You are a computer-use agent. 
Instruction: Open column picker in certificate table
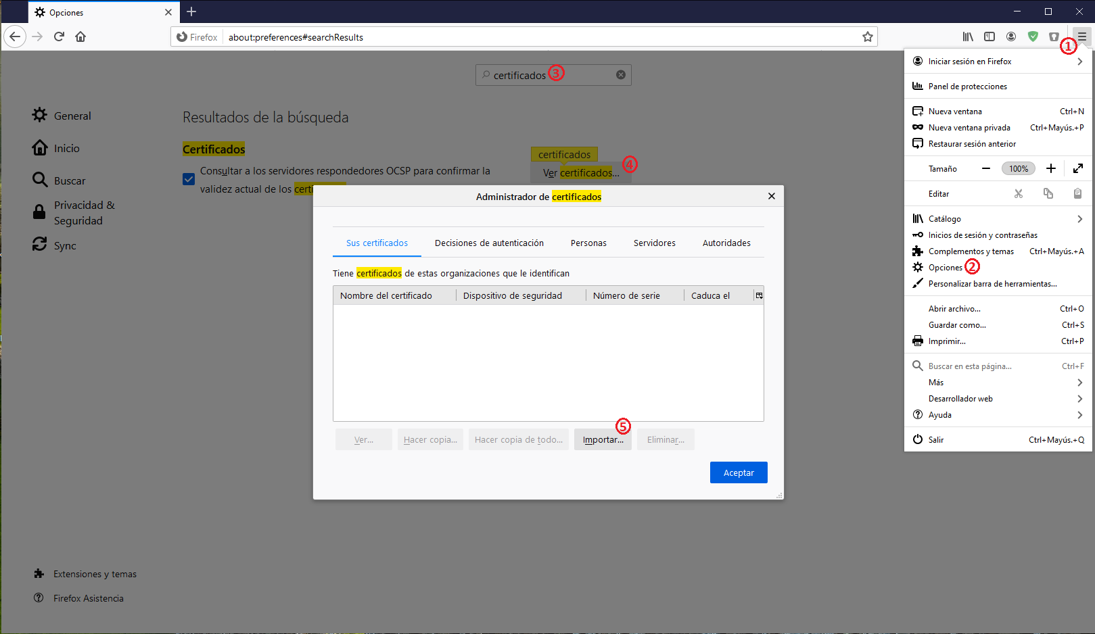[x=759, y=295]
